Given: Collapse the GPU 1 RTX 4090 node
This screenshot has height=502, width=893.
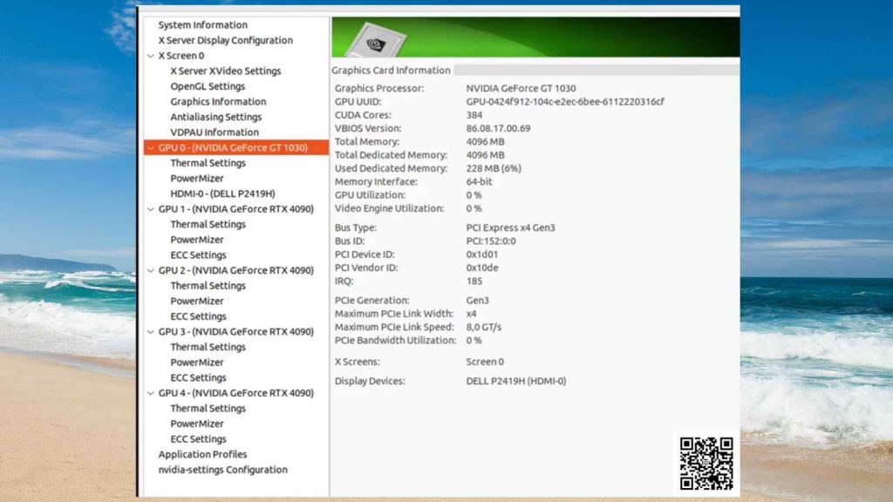Looking at the screenshot, I should (150, 209).
